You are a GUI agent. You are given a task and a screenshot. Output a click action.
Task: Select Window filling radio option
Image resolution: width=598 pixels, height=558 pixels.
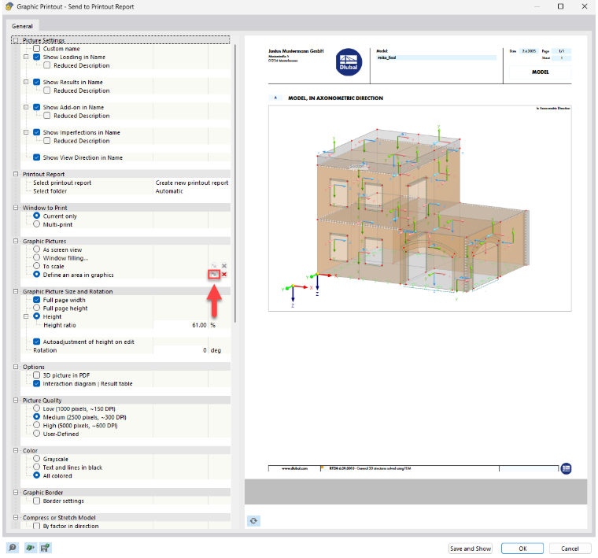(37, 258)
